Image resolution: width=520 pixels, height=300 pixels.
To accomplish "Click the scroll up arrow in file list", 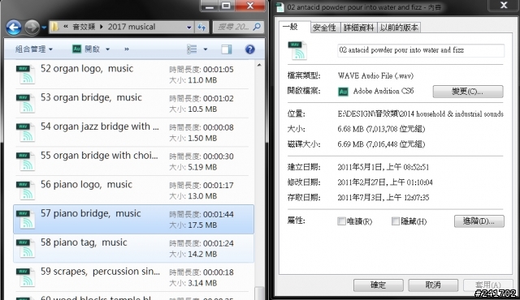I will (259, 65).
